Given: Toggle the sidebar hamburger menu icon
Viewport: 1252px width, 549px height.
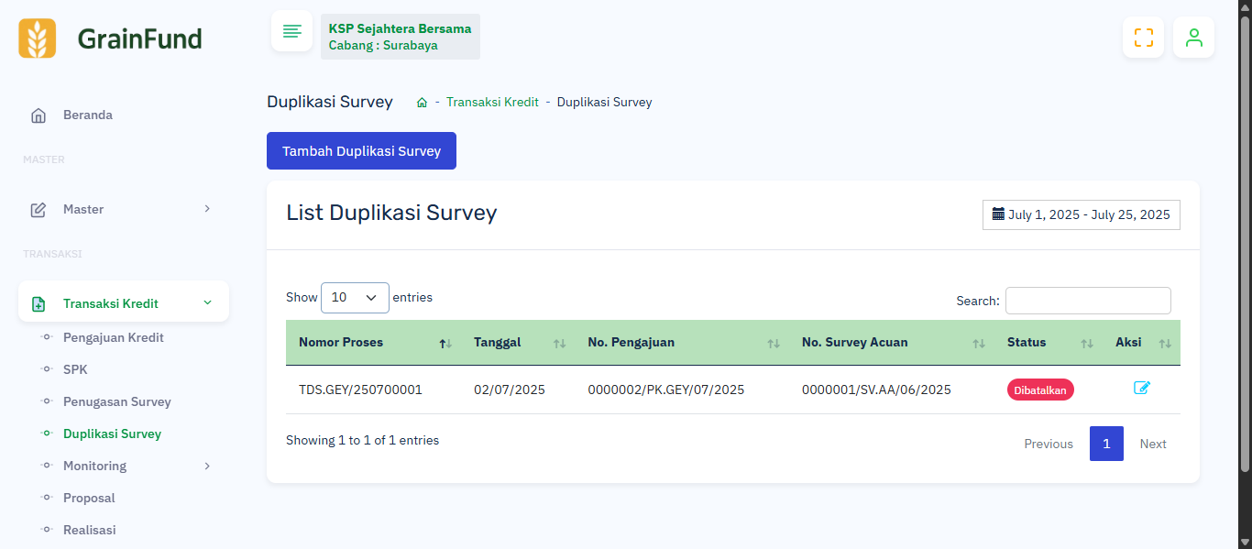Looking at the screenshot, I should click(x=292, y=31).
